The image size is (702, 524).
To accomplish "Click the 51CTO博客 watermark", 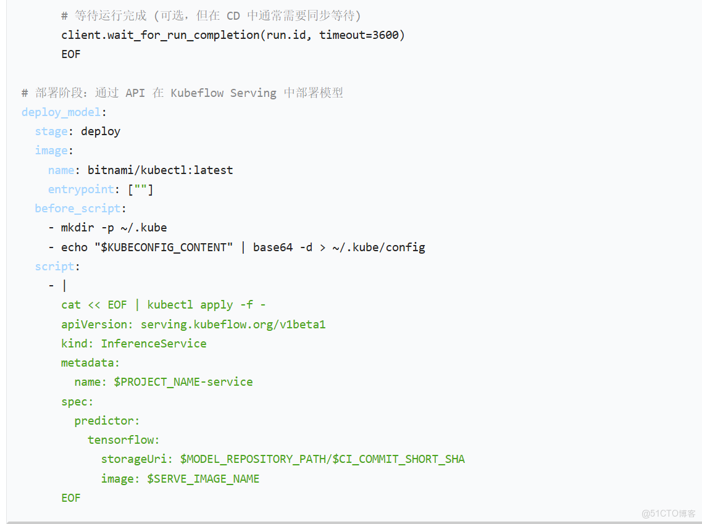I will coord(669,514).
